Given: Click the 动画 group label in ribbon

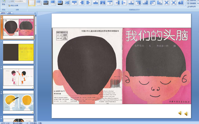Looking at the screenshot, I should click(x=17, y=10).
